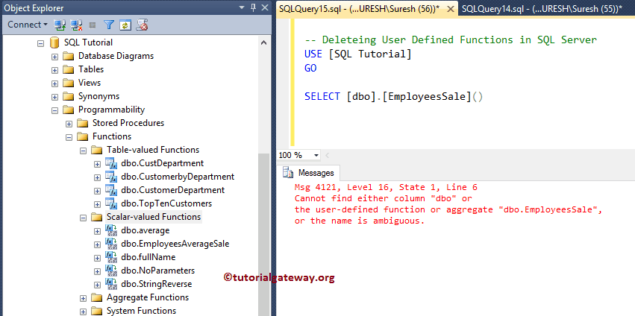Click the USE keyword in query editor
The height and width of the screenshot is (316, 635).
tap(313, 54)
